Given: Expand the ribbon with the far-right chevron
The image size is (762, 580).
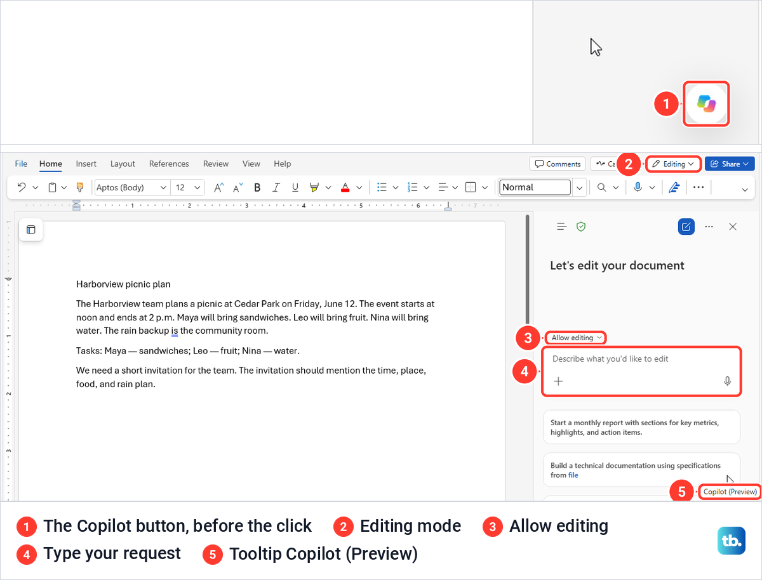Looking at the screenshot, I should tap(745, 188).
